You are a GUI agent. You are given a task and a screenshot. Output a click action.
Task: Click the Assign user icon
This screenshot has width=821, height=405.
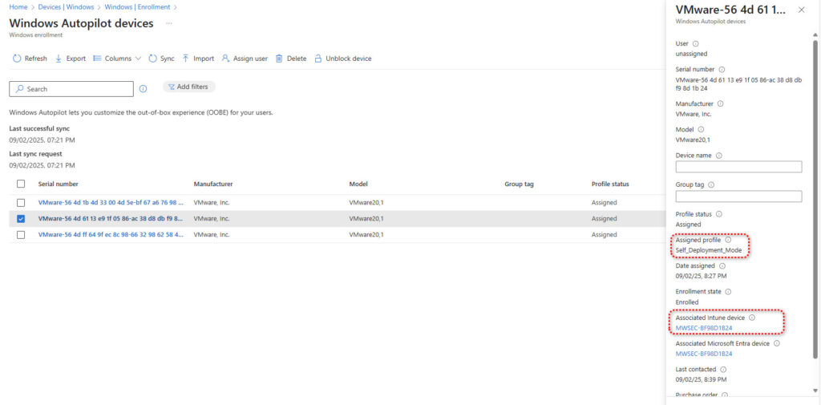click(226, 59)
